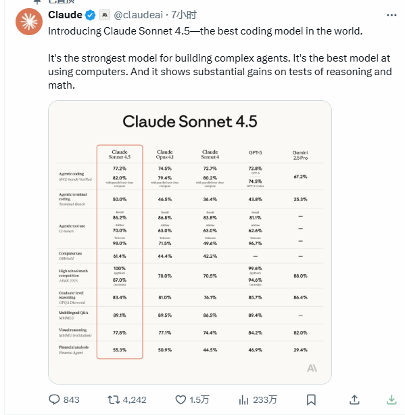Click the pinned post pin icon
This screenshot has width=405, height=415.
[x=37, y=1]
